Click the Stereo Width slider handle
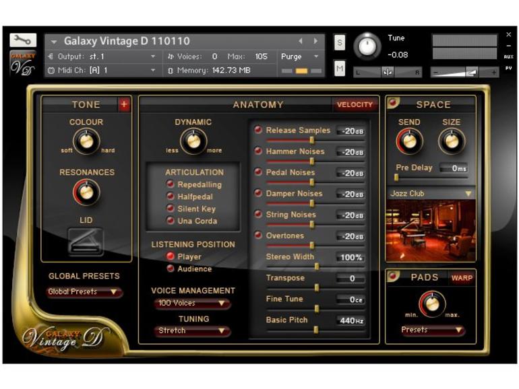The width and height of the screenshot is (519, 389). click(x=316, y=267)
